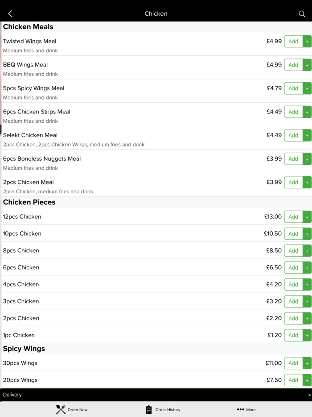Tap plus icon for 30pcs Wings
Viewport: 312px width, 417px height.
[x=307, y=363]
